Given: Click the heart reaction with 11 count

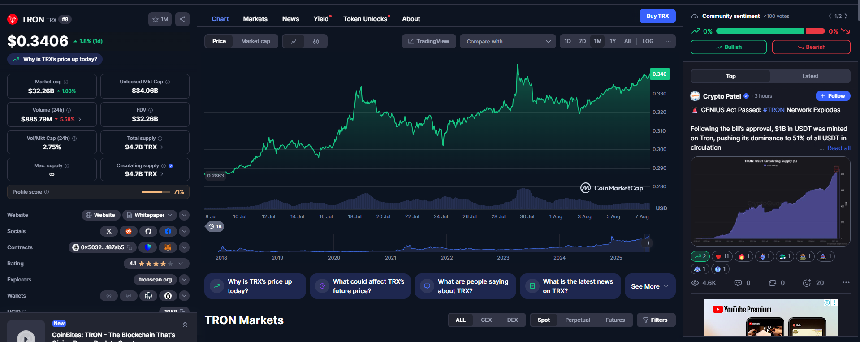Looking at the screenshot, I should click(722, 256).
